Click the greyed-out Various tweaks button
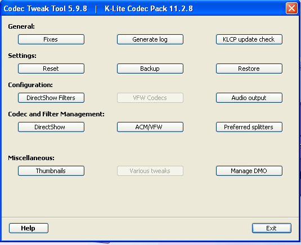301x245 pixels. click(150, 171)
